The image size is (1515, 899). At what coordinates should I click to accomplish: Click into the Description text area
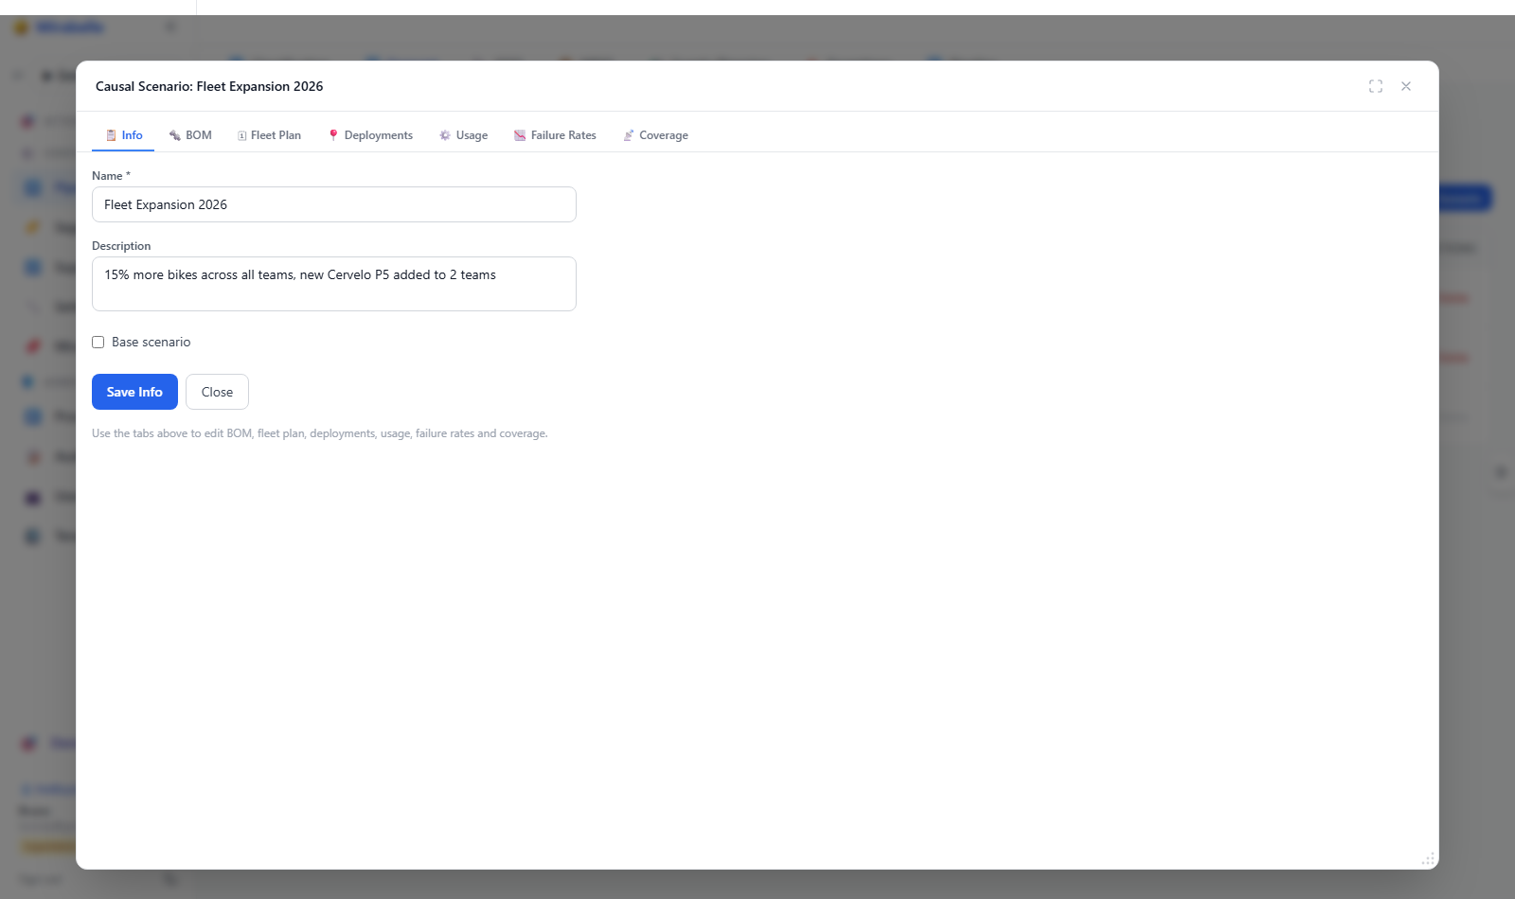334,284
